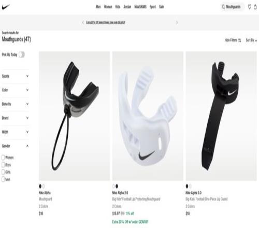Check the Men gender checkbox
The width and height of the screenshot is (259, 228).
pyautogui.click(x=3, y=179)
